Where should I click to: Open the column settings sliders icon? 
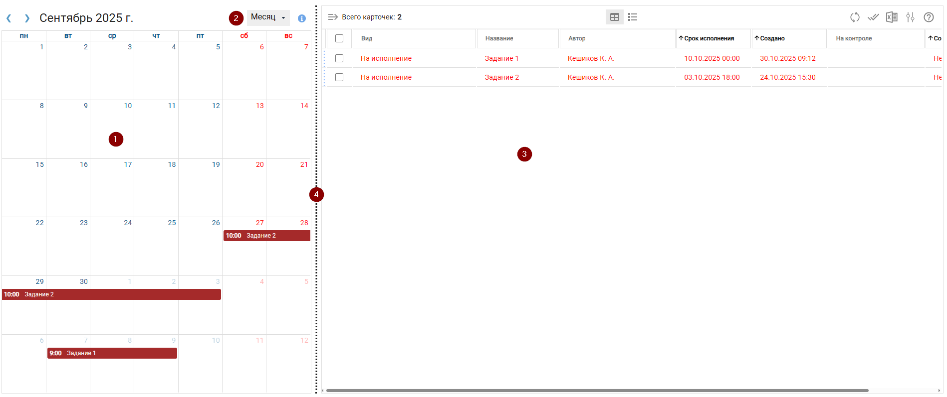click(910, 17)
